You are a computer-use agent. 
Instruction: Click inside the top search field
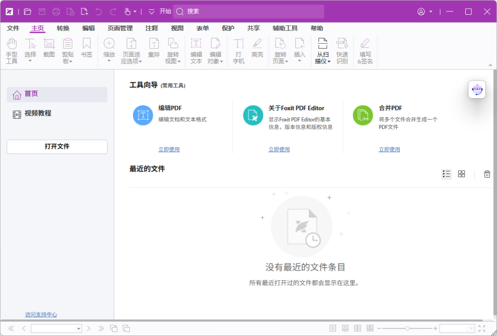point(248,11)
